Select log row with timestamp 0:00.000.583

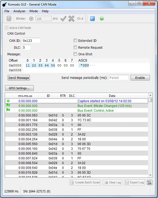[76, 115]
